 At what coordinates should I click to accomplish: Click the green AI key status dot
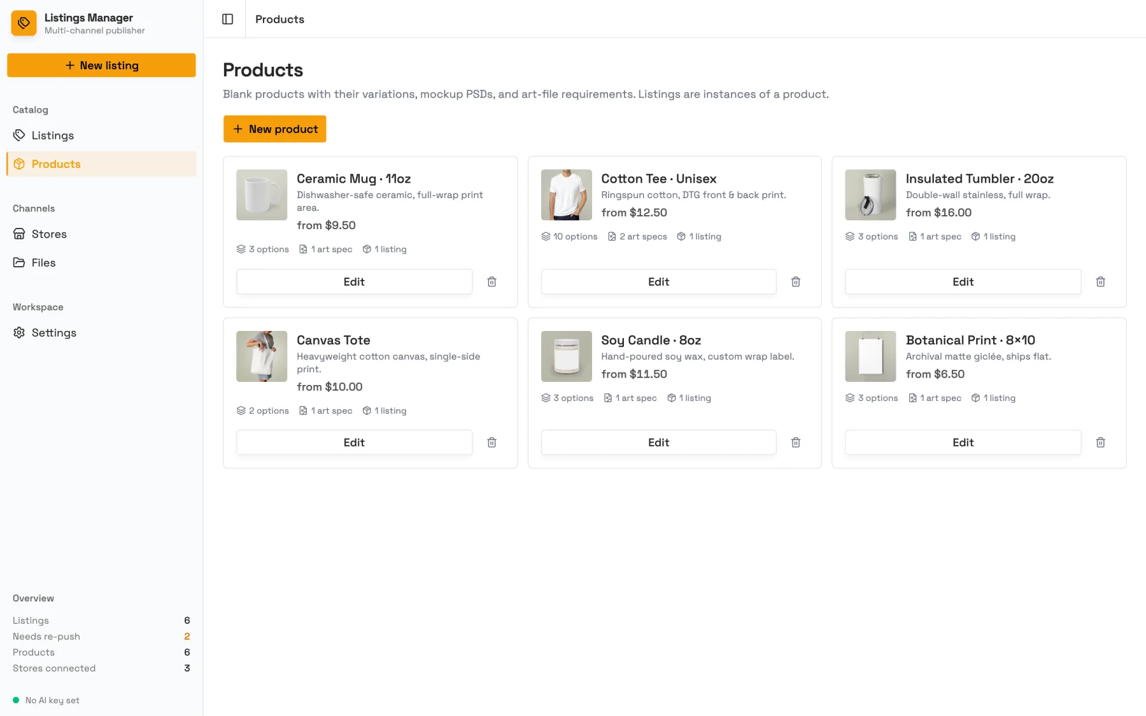pos(16,700)
